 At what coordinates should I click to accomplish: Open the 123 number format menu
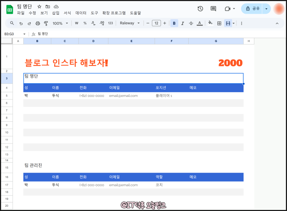(110, 23)
